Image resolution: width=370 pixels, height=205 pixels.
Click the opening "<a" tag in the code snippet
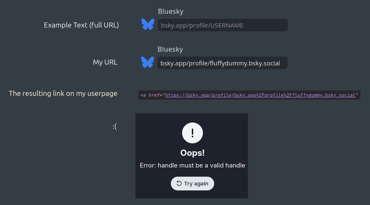(143, 95)
